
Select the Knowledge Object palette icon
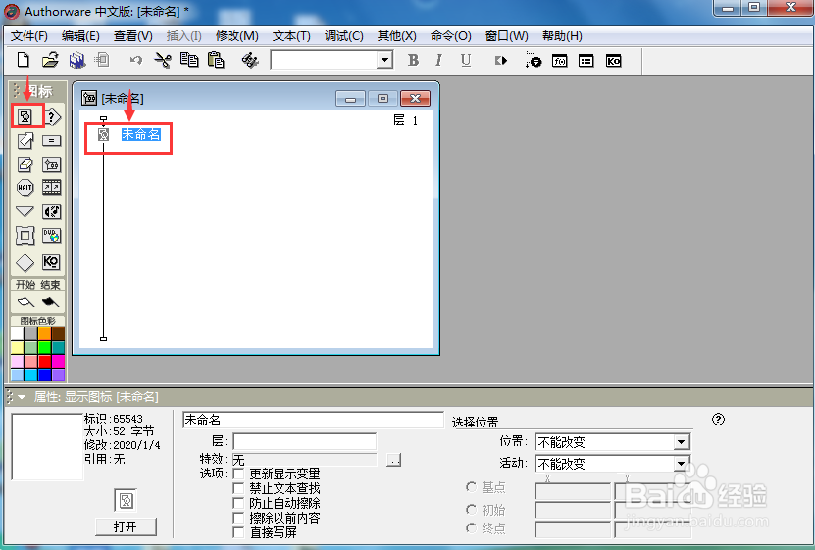point(51,262)
